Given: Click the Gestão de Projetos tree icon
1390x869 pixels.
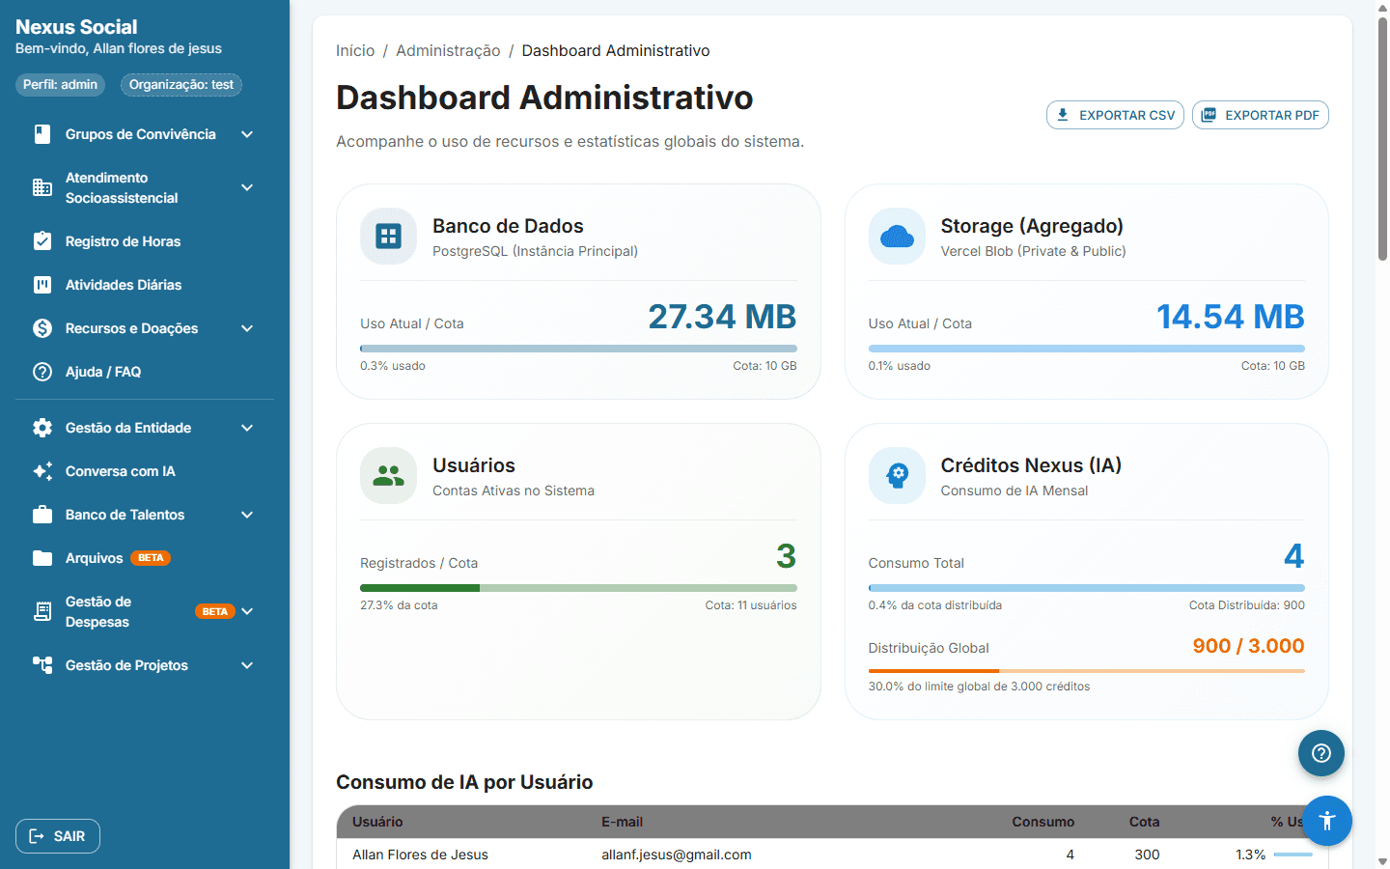Looking at the screenshot, I should point(42,665).
